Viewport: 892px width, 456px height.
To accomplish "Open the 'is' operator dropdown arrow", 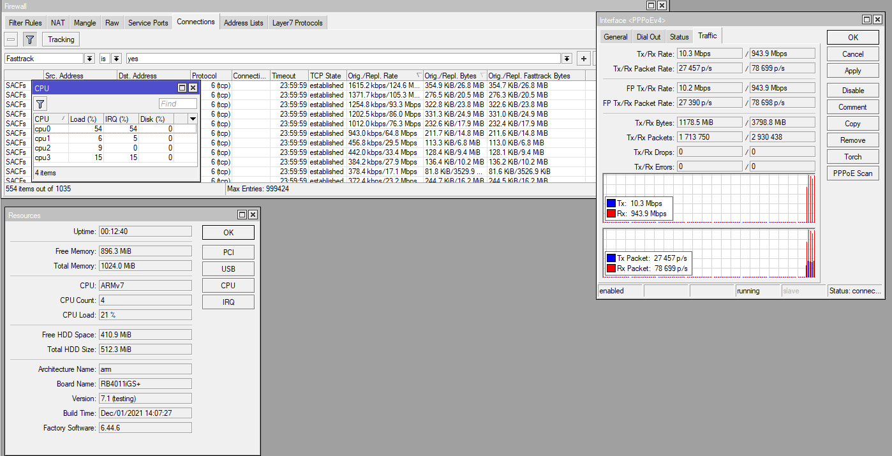I will coord(116,59).
